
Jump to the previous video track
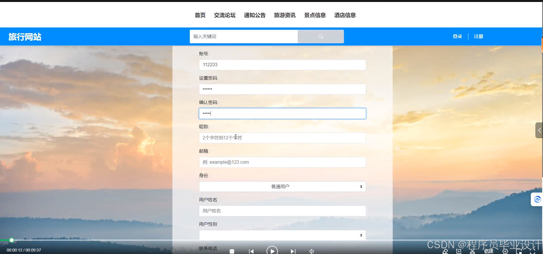pos(251,251)
